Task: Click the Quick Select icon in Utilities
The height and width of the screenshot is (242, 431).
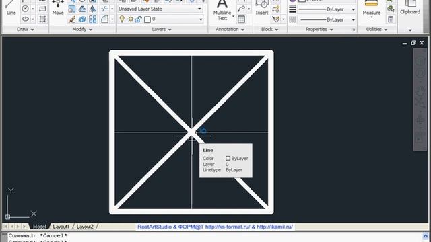Action: 391,9
